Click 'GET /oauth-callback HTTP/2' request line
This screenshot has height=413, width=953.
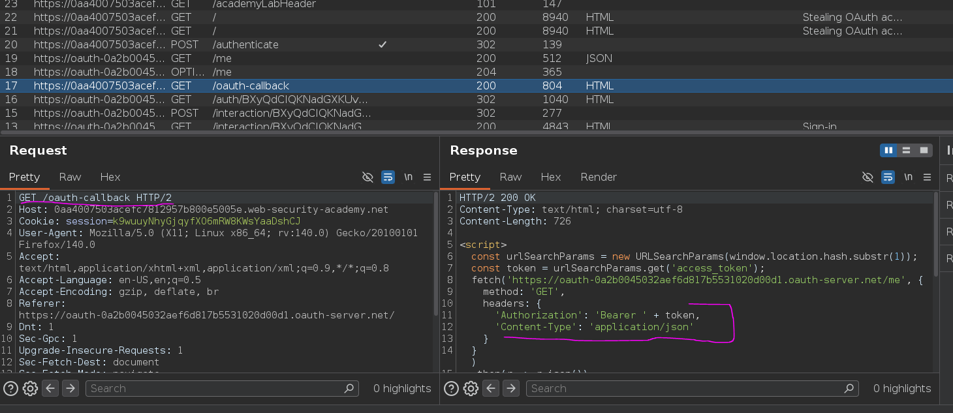(95, 198)
